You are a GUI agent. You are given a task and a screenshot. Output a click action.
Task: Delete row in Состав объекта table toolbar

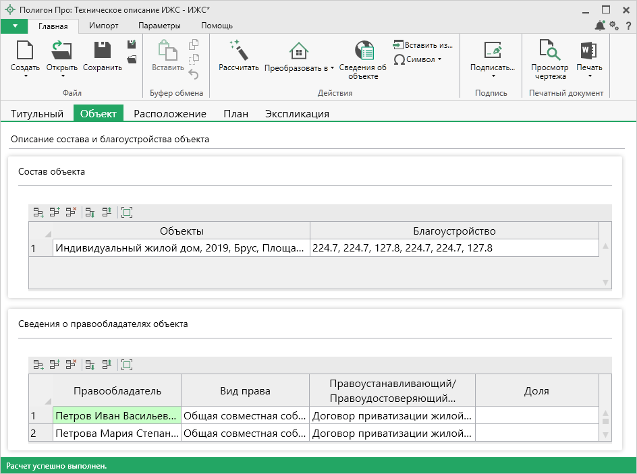(70, 212)
